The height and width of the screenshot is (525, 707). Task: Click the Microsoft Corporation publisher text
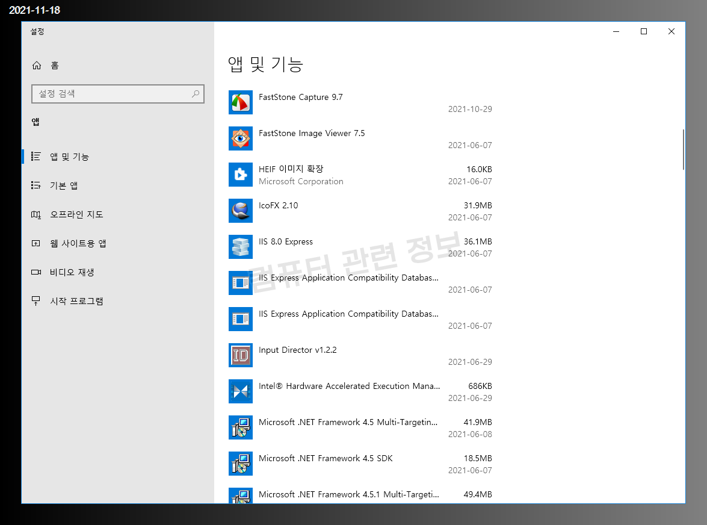(x=301, y=181)
